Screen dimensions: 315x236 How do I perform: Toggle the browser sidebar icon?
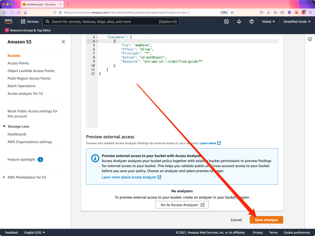click(282, 13)
